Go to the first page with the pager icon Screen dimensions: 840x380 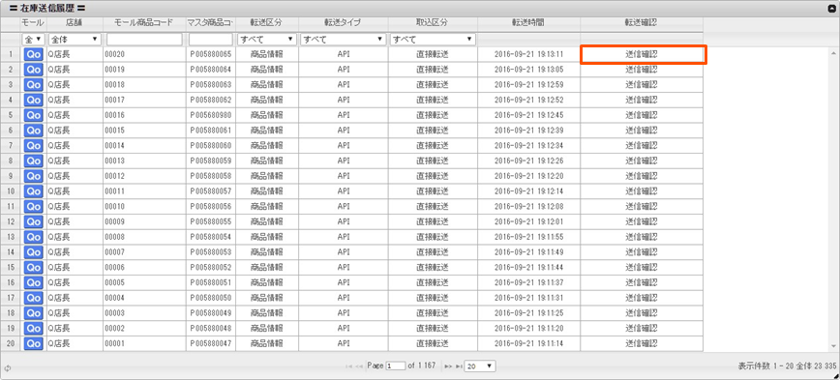pyautogui.click(x=349, y=366)
